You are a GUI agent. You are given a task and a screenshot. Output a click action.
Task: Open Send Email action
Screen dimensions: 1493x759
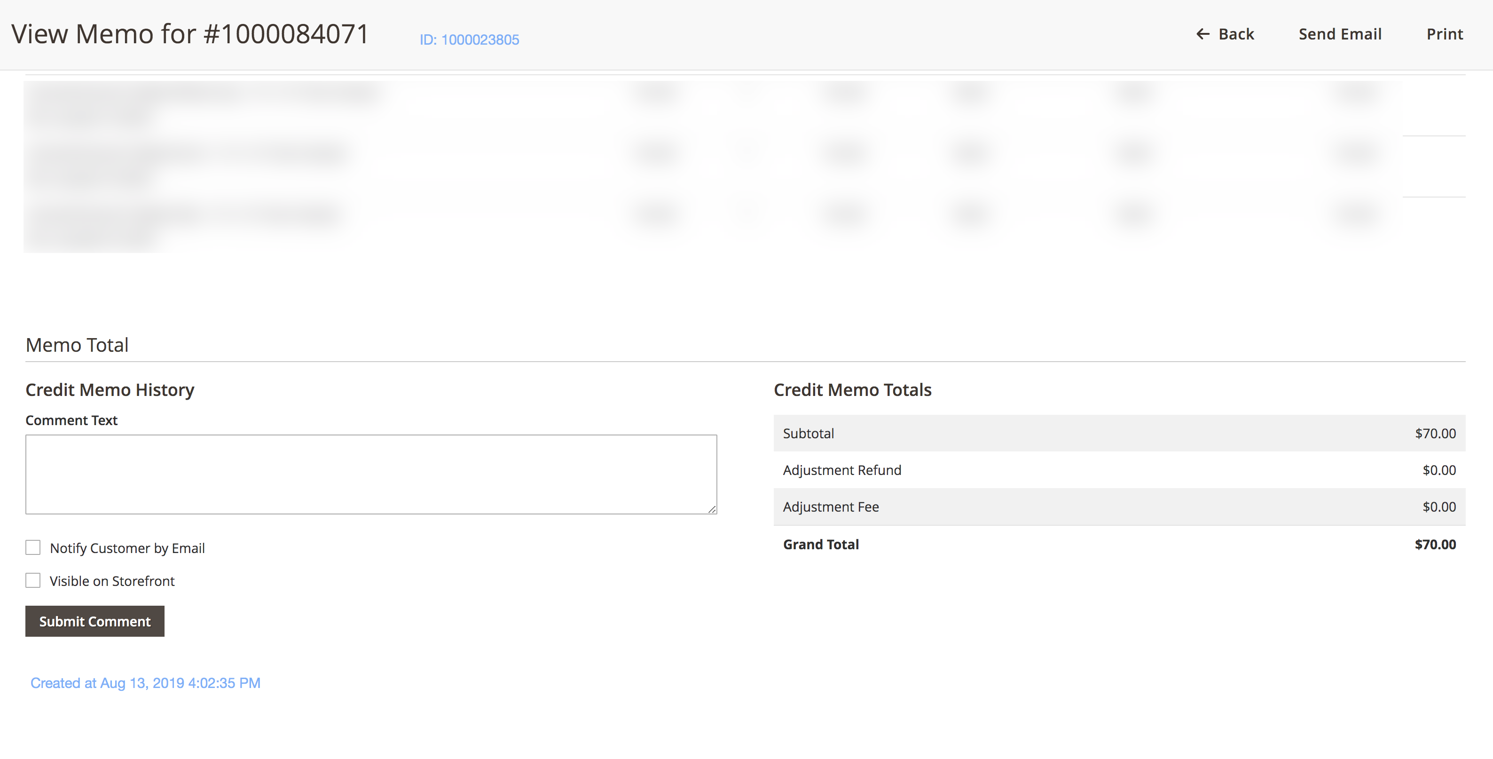coord(1339,34)
